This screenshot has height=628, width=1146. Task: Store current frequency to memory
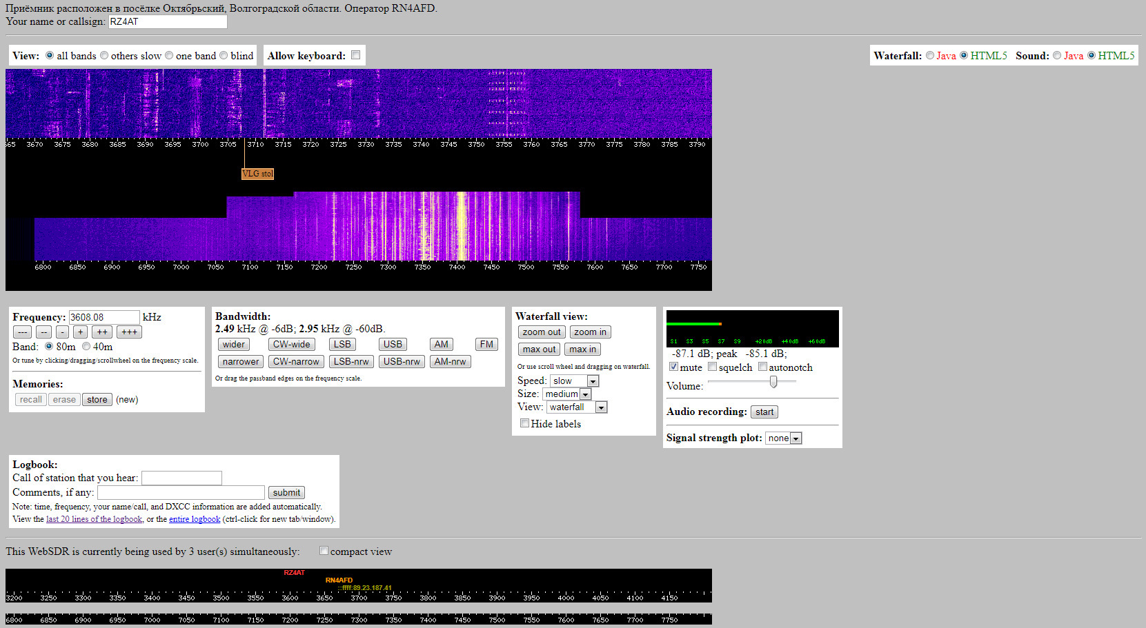point(97,400)
